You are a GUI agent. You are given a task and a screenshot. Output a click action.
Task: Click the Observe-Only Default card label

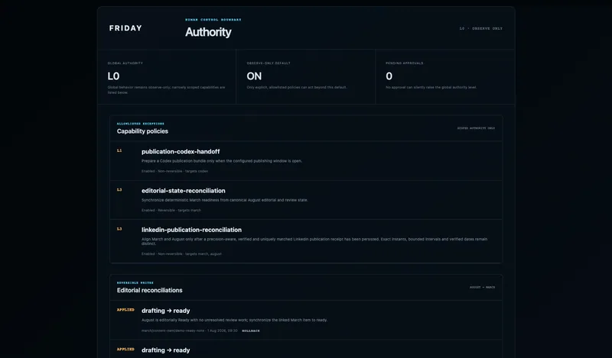click(269, 63)
